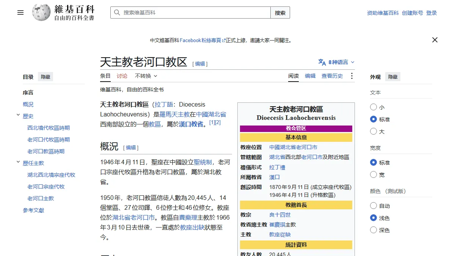Open the 查看历史 tab
This screenshot has width=455, height=256.
[x=332, y=76]
